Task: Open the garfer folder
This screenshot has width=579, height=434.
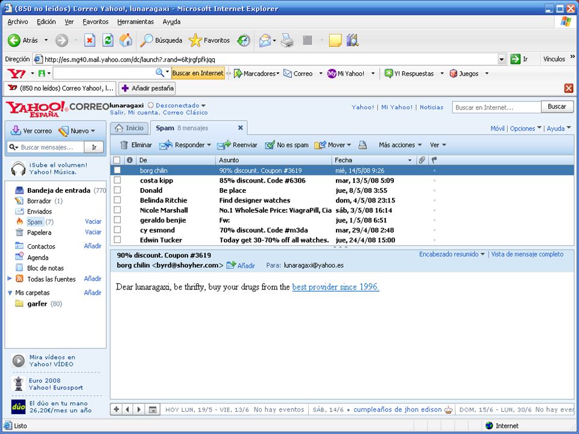Action: 37,304
